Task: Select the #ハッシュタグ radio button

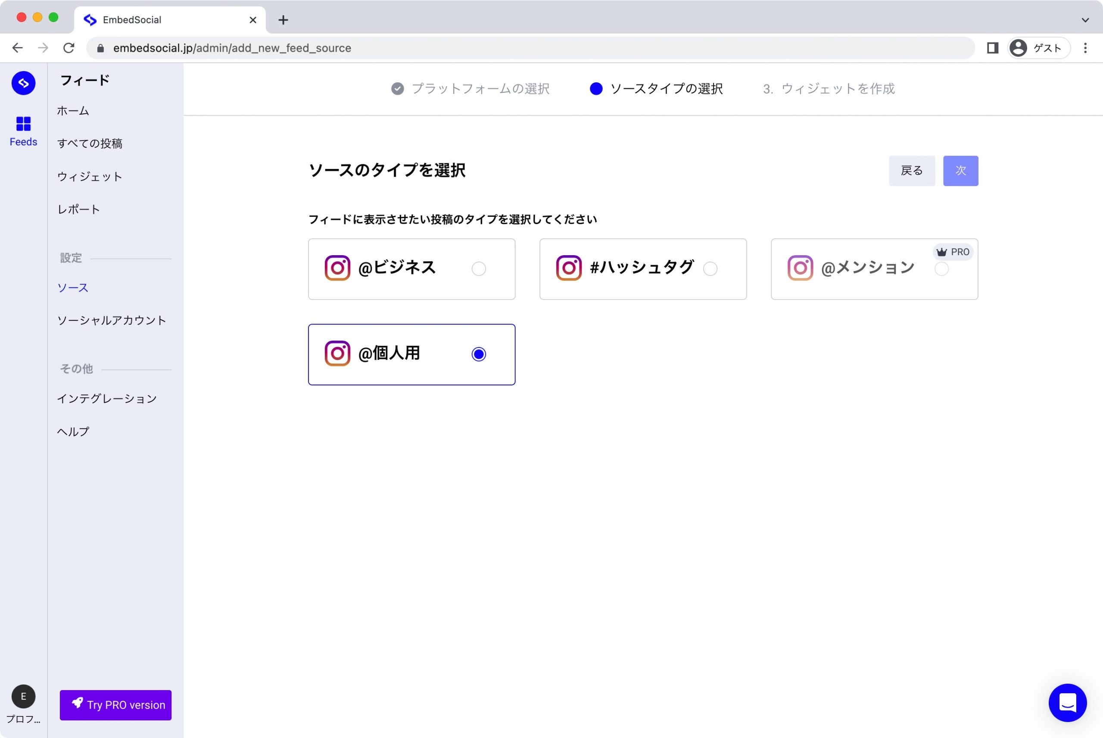Action: pos(710,269)
